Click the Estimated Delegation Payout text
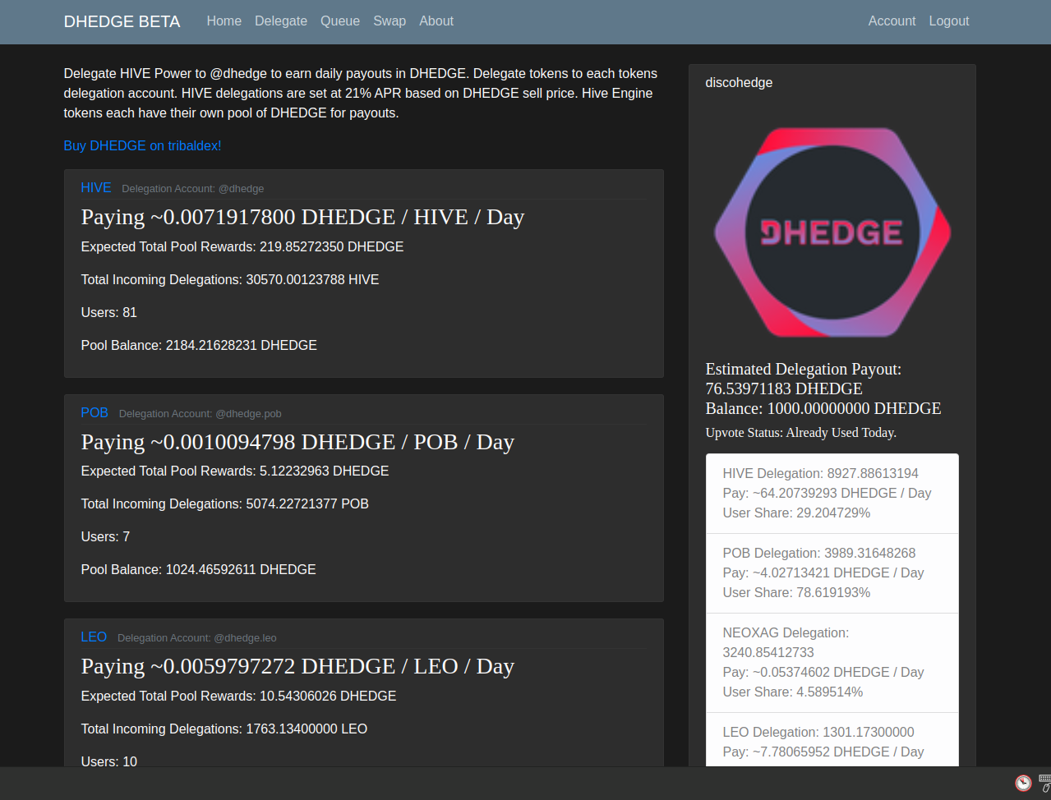The width and height of the screenshot is (1051, 800). click(x=804, y=379)
